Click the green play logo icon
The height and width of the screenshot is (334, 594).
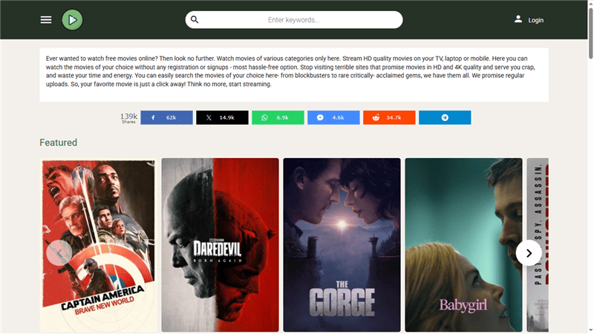[72, 20]
